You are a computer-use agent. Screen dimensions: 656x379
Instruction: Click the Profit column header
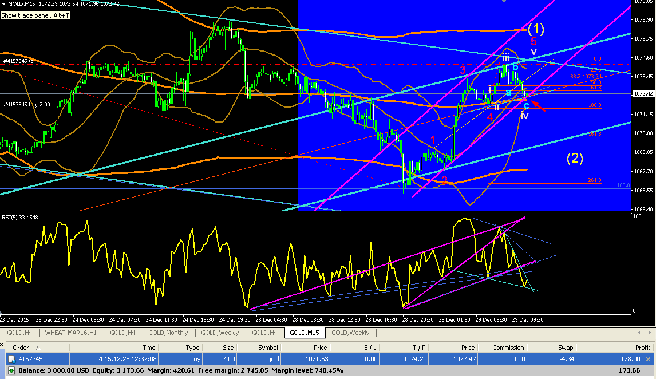pos(615,348)
